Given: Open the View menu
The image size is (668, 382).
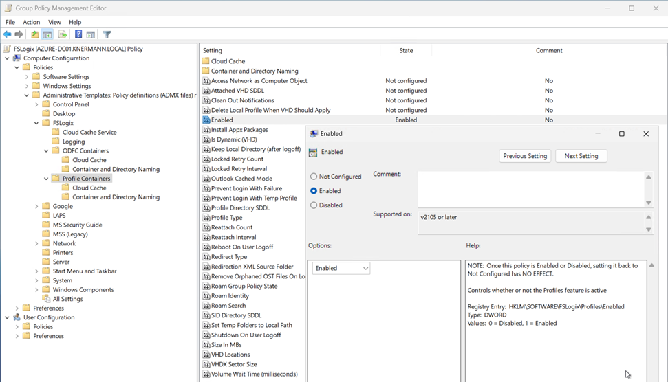Looking at the screenshot, I should click(x=54, y=22).
